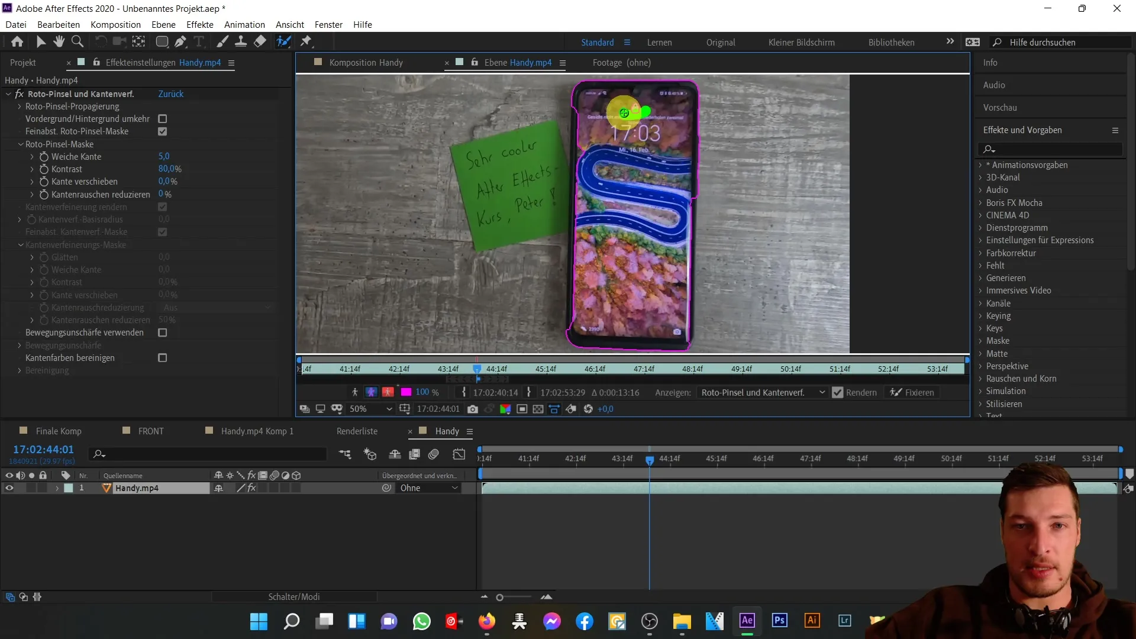The width and height of the screenshot is (1136, 639).
Task: Expand Kantenrauschen reduzieren property
Action: pyautogui.click(x=32, y=194)
